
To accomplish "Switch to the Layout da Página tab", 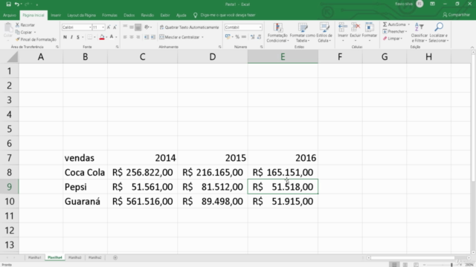I will (81, 15).
